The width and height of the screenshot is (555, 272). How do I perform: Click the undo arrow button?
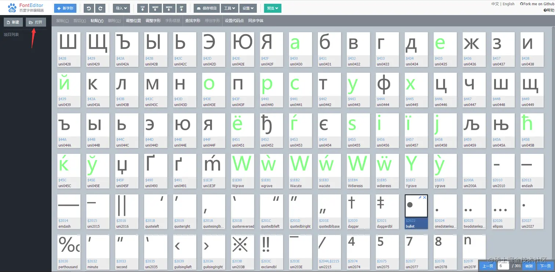click(x=88, y=8)
